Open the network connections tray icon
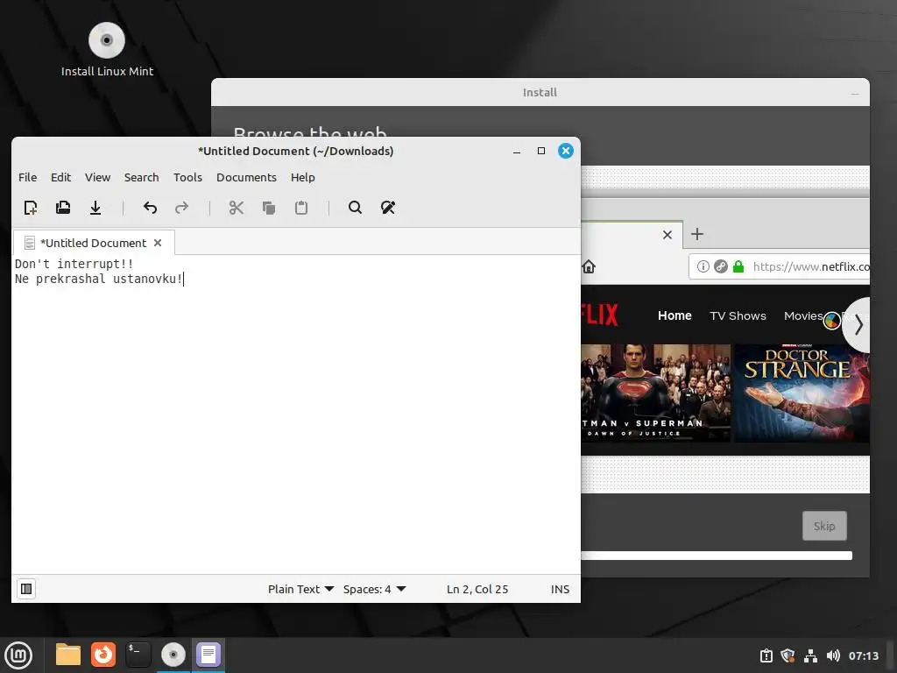This screenshot has width=897, height=673. click(810, 655)
